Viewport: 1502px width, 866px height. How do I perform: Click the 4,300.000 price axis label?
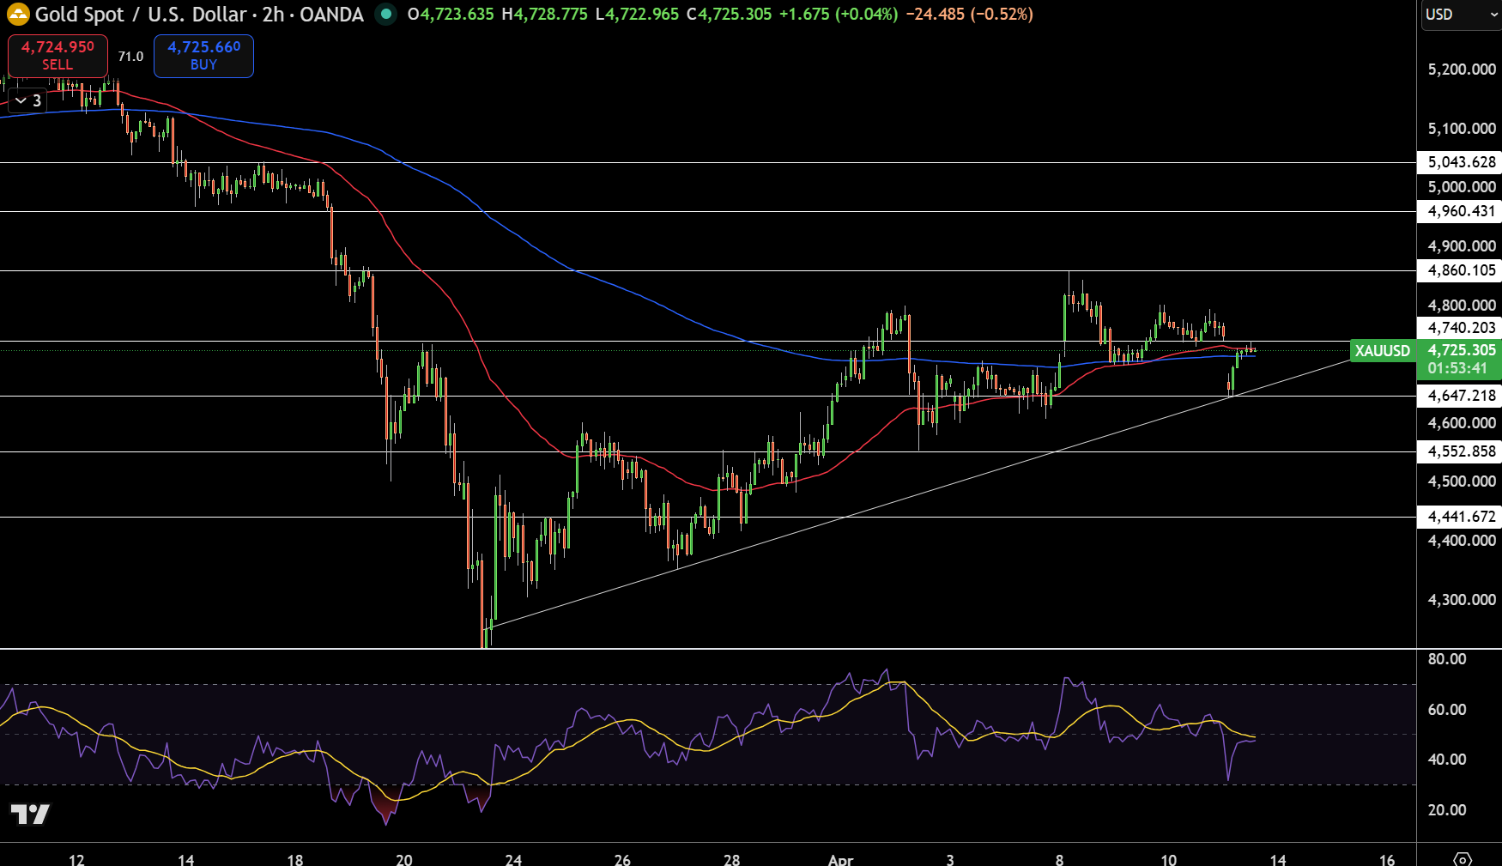pos(1462,600)
